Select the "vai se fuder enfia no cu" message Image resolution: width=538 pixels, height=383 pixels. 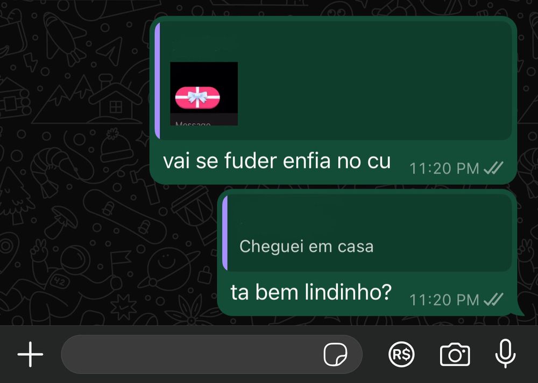[277, 161]
